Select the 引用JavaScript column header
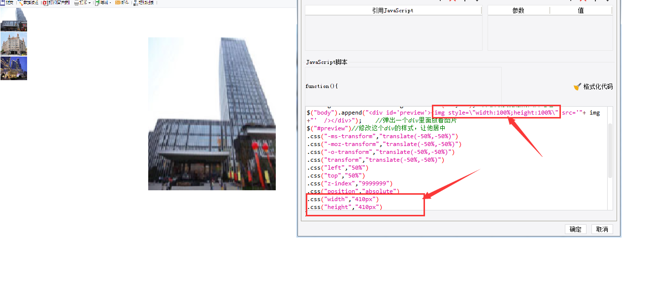Image resolution: width=653 pixels, height=295 pixels. (393, 10)
